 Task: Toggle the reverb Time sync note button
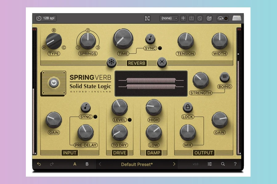pos(150,39)
